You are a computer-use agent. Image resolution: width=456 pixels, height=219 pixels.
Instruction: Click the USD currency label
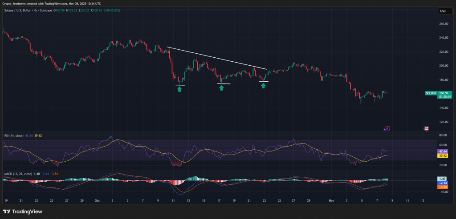point(443,11)
